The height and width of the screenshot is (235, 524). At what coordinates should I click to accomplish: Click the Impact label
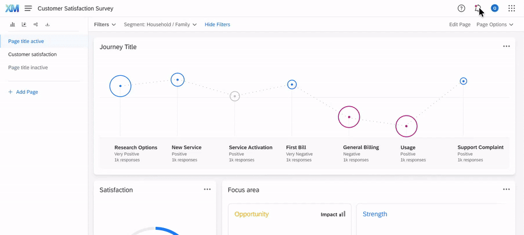pyautogui.click(x=329, y=214)
